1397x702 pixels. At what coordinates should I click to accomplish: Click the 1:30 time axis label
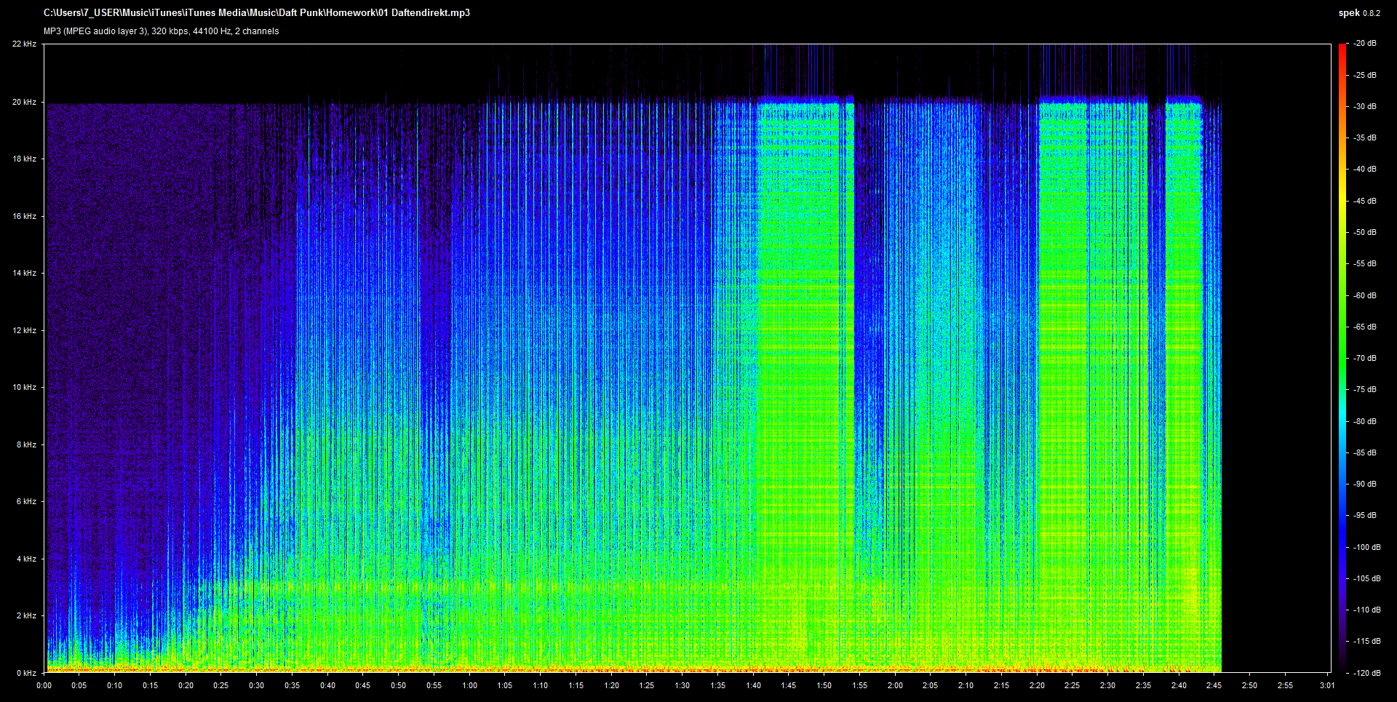[x=682, y=685]
